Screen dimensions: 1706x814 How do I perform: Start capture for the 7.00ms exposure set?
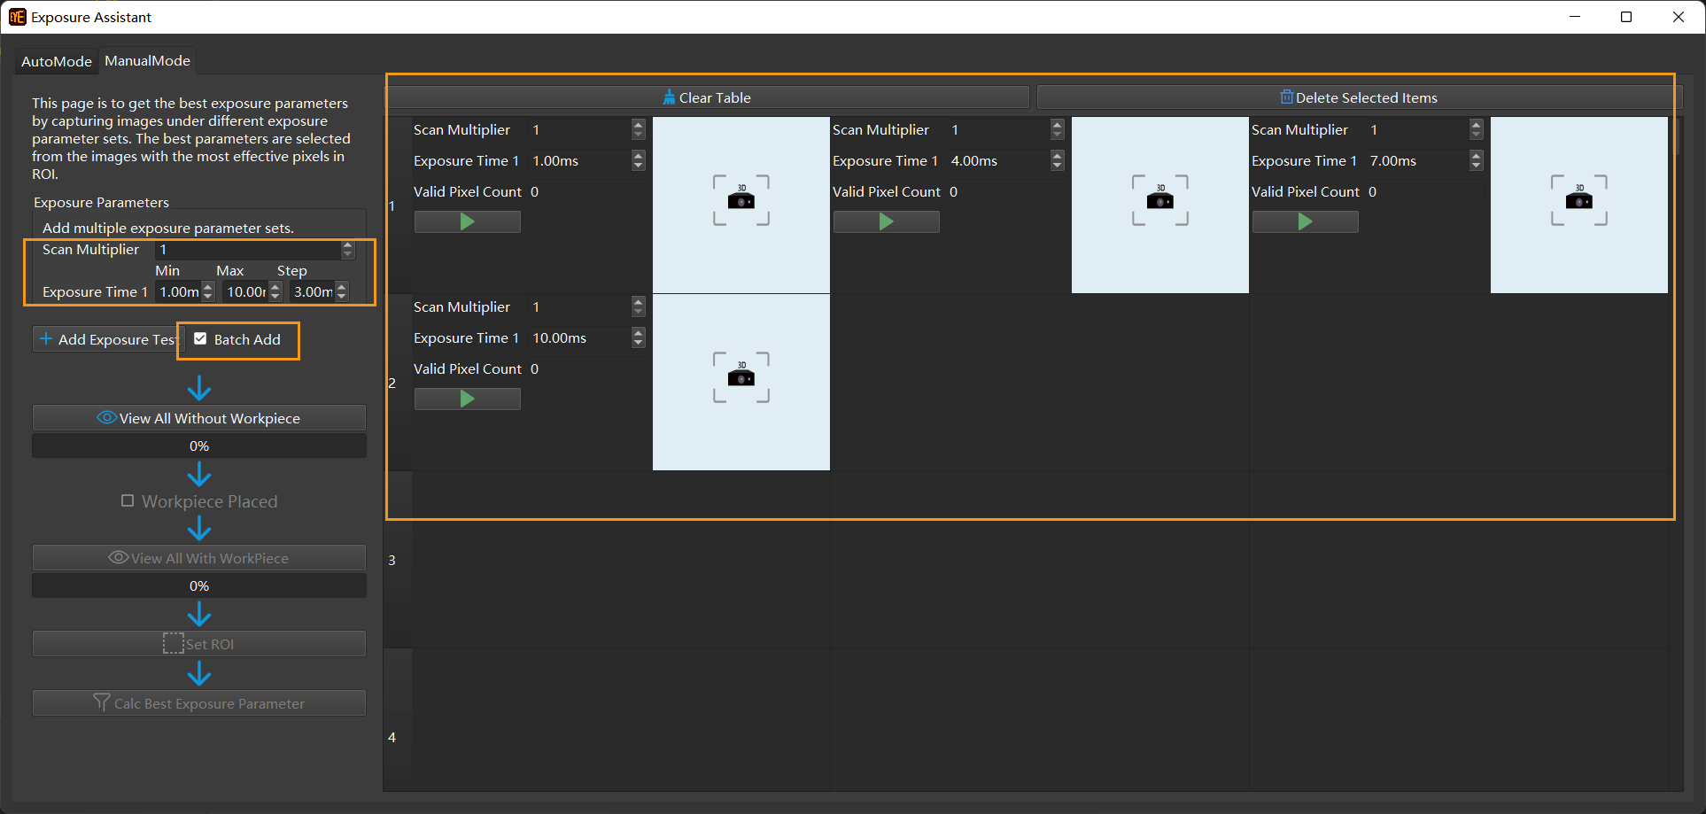pyautogui.click(x=1305, y=222)
